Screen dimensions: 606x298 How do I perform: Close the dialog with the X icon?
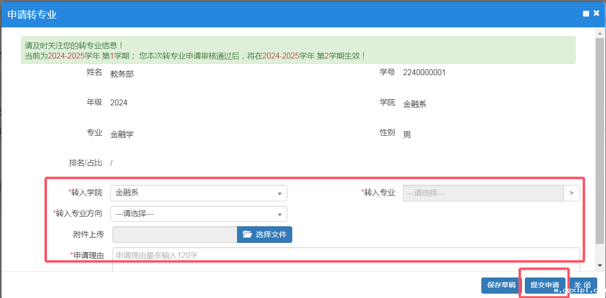pyautogui.click(x=596, y=14)
